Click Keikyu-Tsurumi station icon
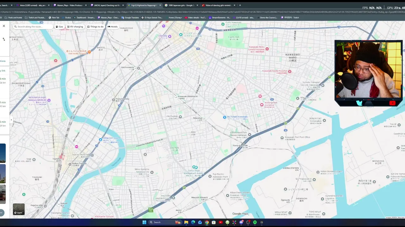This screenshot has width=405, height=227. tap(70, 164)
